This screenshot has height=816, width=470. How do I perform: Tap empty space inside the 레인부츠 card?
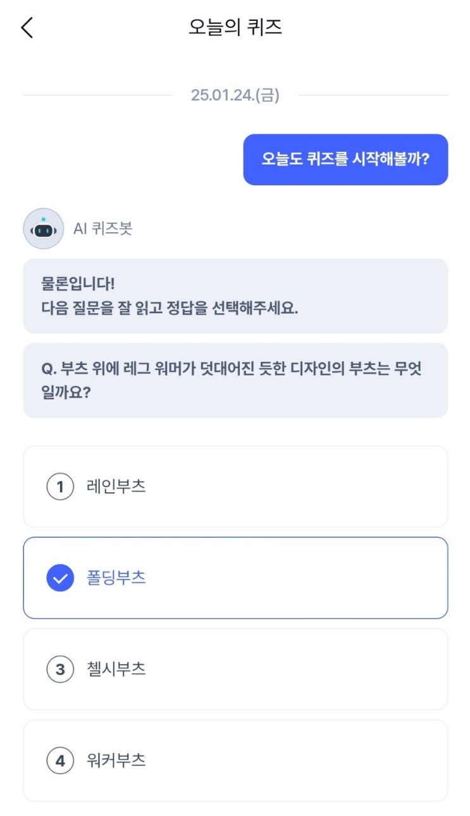click(304, 486)
